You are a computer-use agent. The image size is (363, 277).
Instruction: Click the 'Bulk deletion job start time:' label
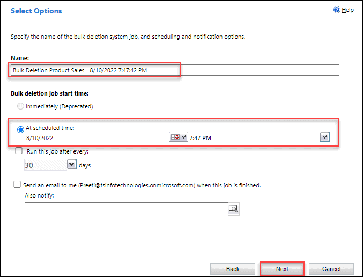(49, 93)
